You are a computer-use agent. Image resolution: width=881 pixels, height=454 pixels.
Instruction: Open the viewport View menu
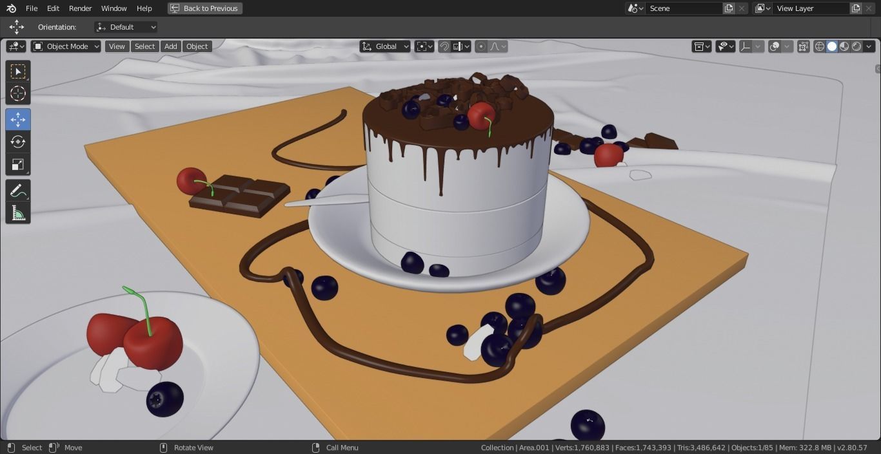[117, 46]
